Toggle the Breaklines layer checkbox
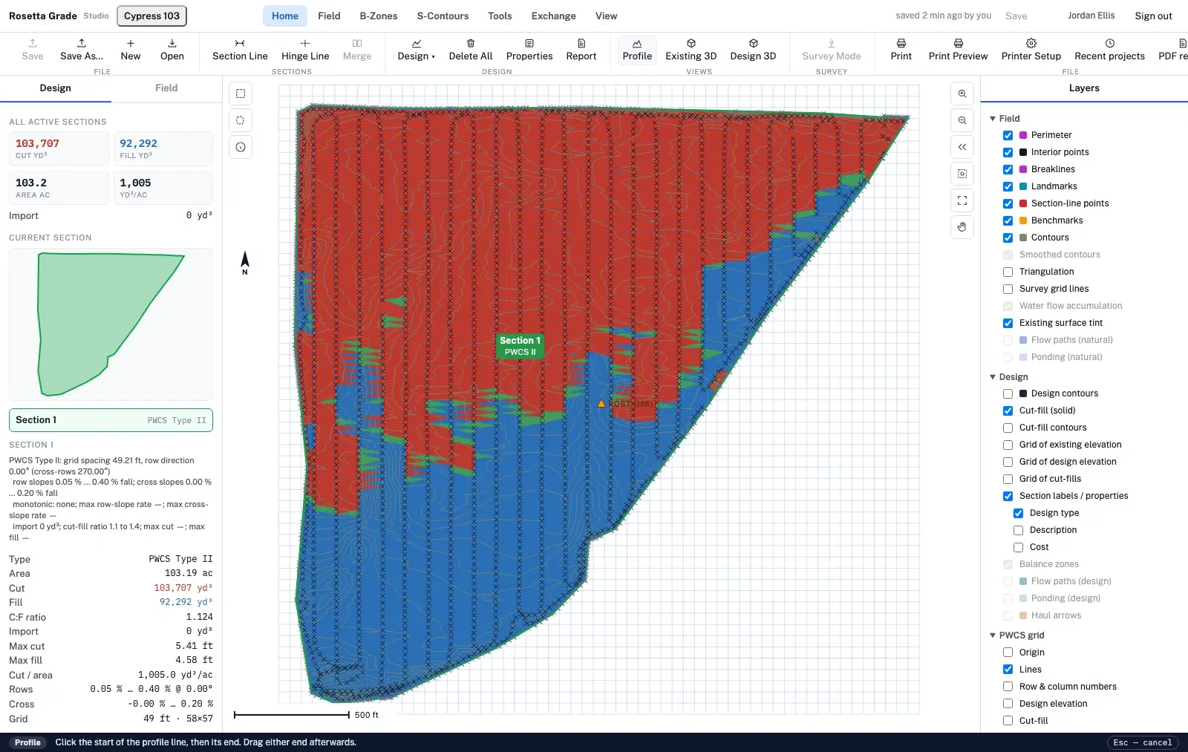The image size is (1188, 752). (1008, 169)
